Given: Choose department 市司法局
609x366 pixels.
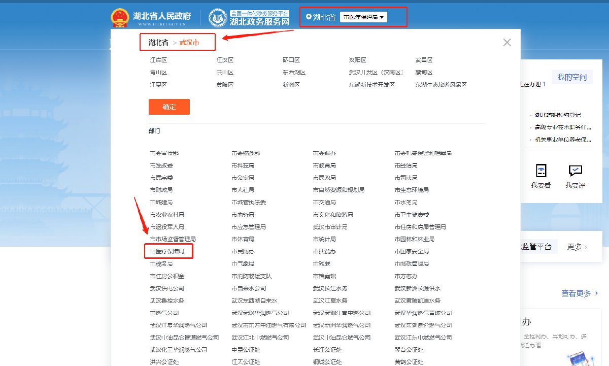Looking at the screenshot, I should click(406, 178).
